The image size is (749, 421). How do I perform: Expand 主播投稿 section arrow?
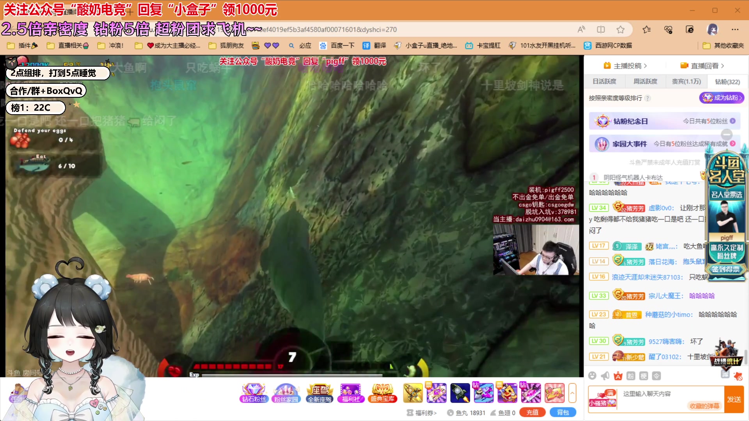tap(646, 66)
